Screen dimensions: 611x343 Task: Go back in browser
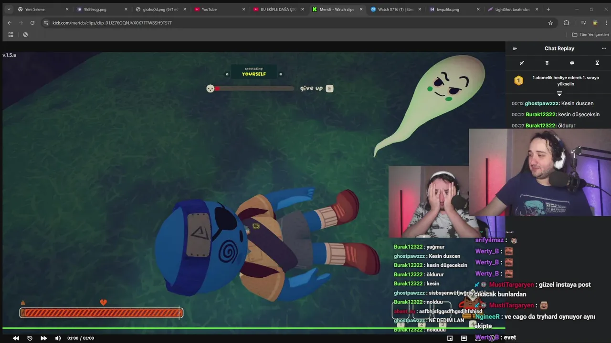click(x=10, y=22)
